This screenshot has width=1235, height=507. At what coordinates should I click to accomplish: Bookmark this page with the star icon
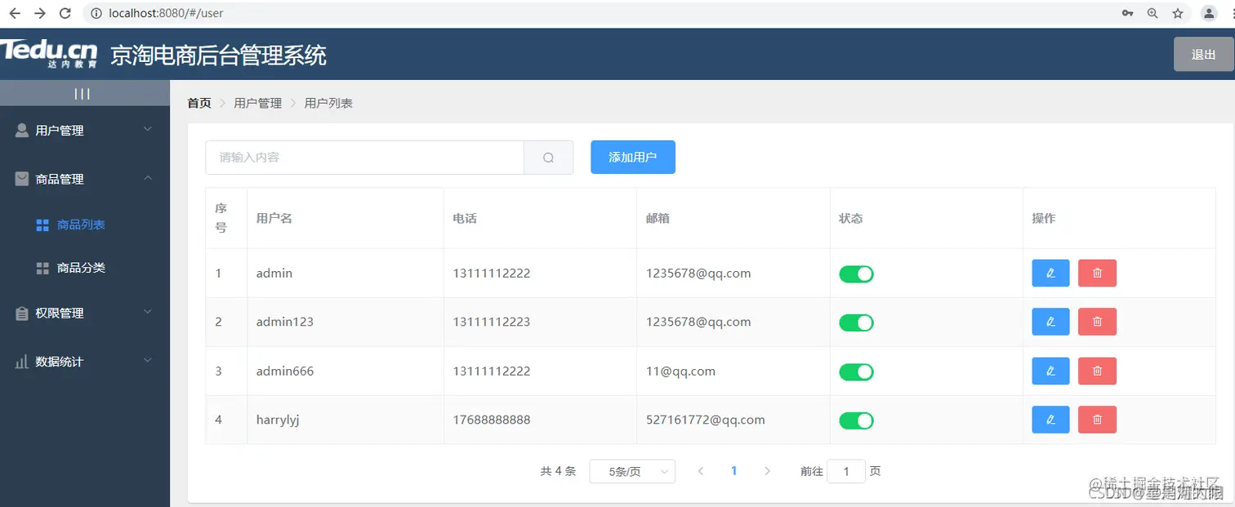(x=1178, y=13)
